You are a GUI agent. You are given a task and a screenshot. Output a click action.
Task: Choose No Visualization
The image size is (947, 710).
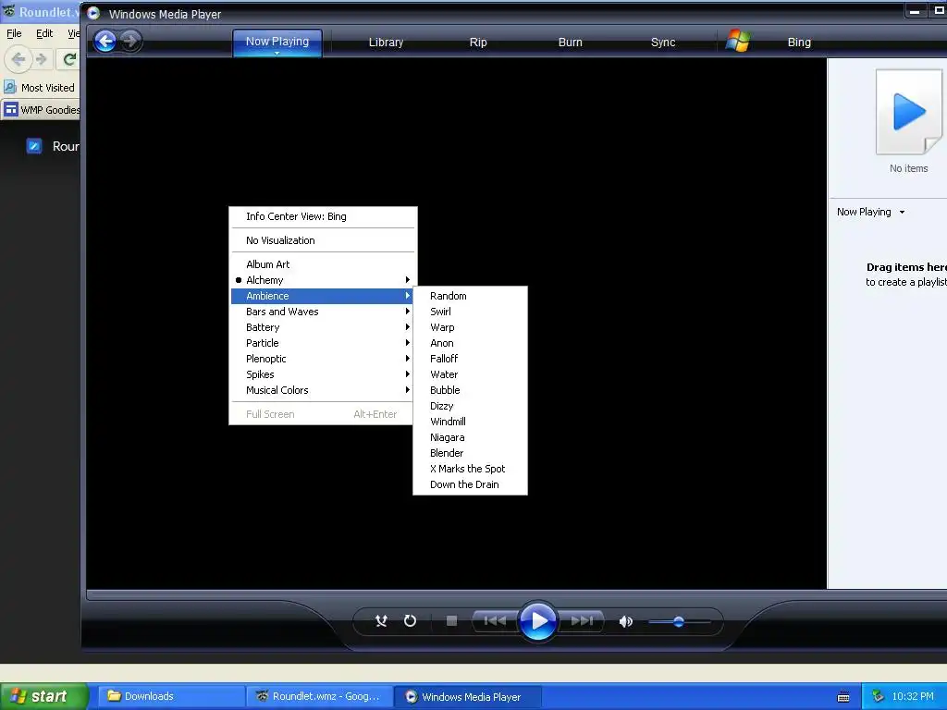pos(323,240)
